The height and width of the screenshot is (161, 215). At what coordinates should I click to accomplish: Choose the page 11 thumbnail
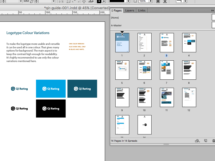pyautogui.click(x=167, y=97)
